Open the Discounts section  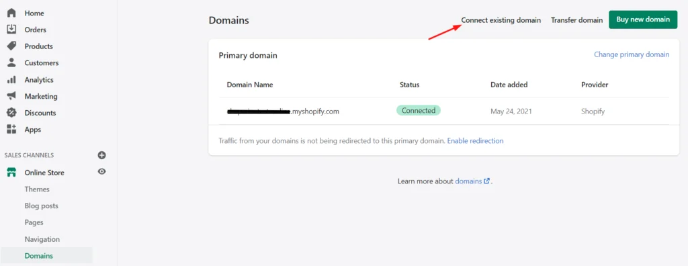[x=40, y=113]
